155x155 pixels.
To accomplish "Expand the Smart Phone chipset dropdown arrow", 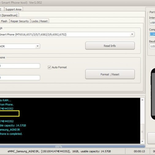I will [132, 34].
